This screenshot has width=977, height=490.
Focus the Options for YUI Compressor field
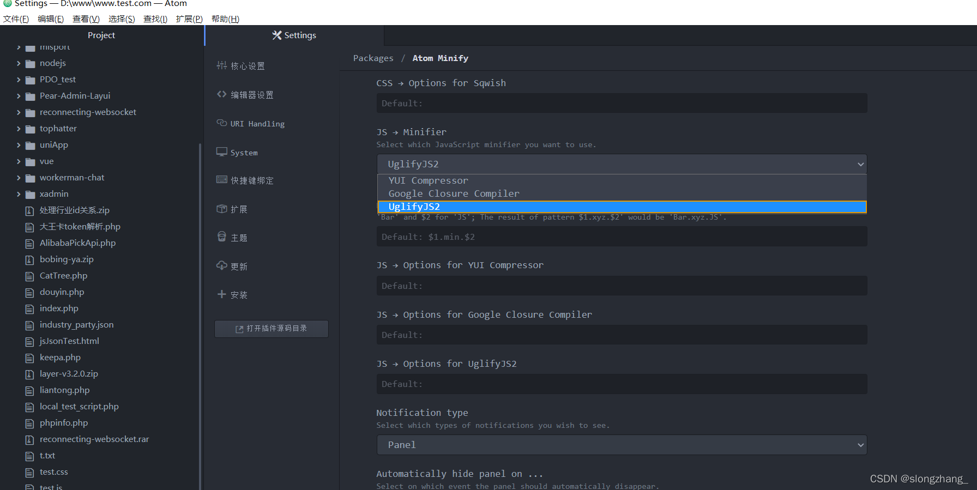tap(622, 286)
